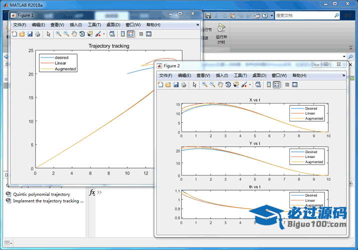Image resolution: width=358 pixels, height=250 pixels.
Task: Open 桌面(D) menu in Figure 1
Action: [x=114, y=25]
